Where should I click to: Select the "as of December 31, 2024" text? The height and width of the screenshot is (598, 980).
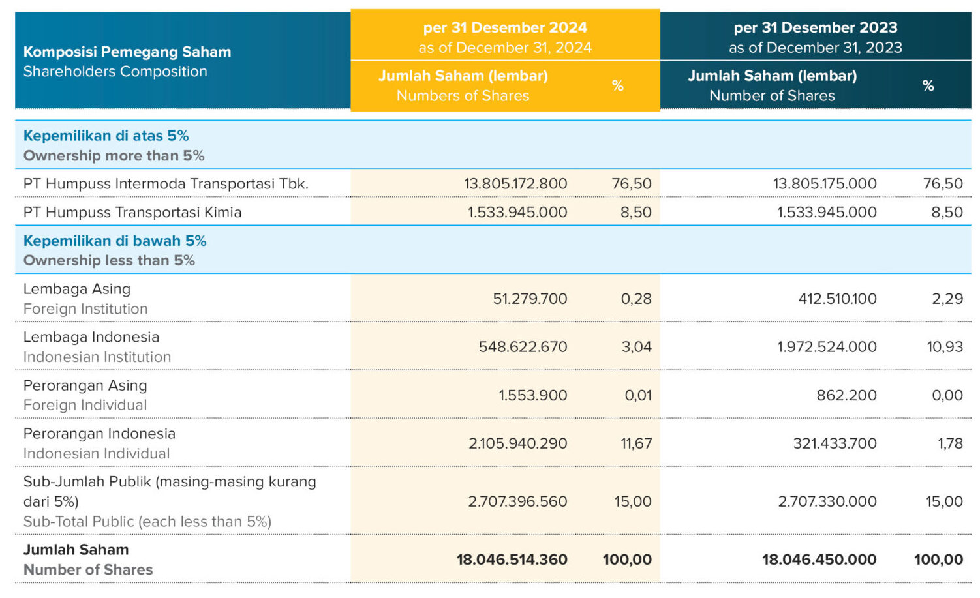[x=505, y=48]
